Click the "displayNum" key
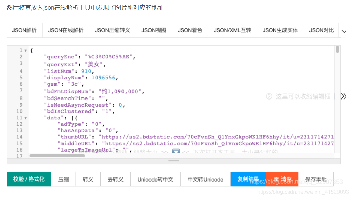The image size is (352, 198). (64, 78)
